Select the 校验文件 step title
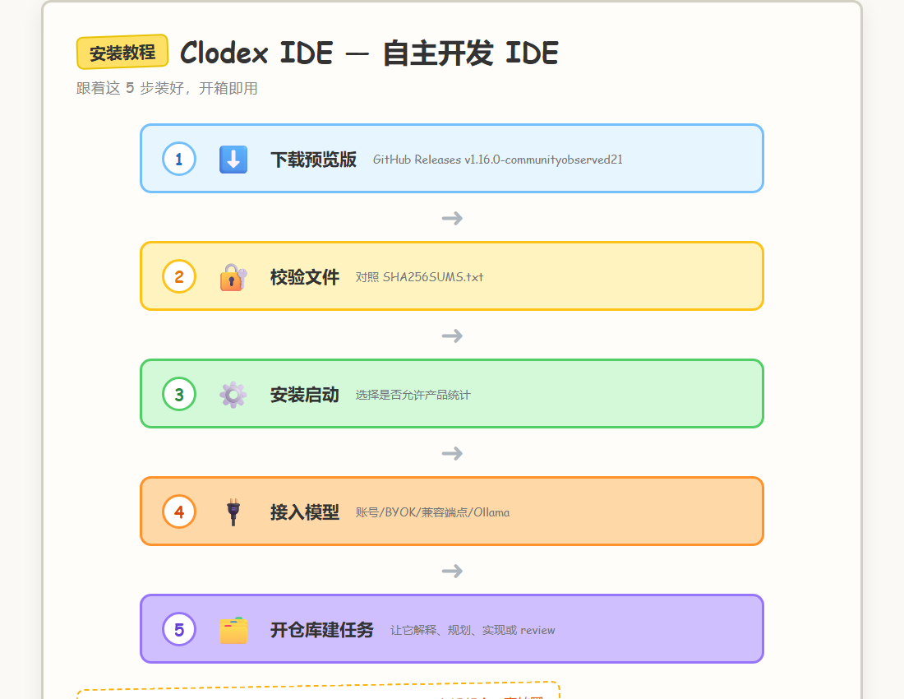Viewport: 904px width, 699px height. (x=305, y=277)
